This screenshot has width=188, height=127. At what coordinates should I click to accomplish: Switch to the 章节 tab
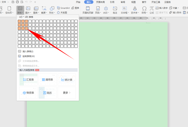tap(144, 2)
